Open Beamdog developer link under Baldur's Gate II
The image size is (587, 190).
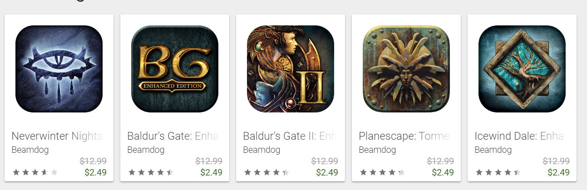point(261,150)
